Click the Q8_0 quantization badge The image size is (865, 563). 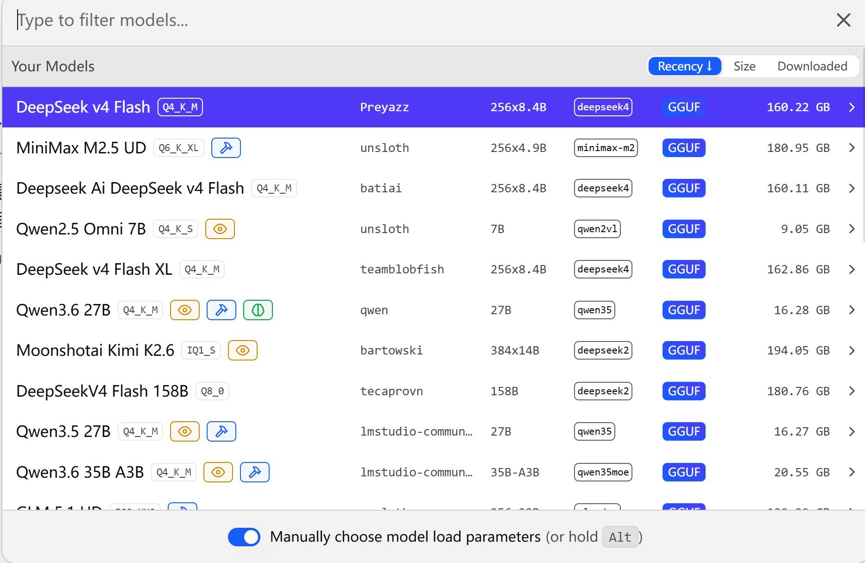(212, 391)
